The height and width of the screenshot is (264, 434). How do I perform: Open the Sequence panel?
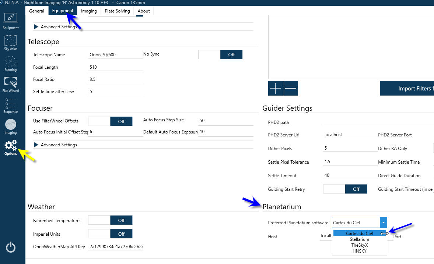(x=11, y=105)
